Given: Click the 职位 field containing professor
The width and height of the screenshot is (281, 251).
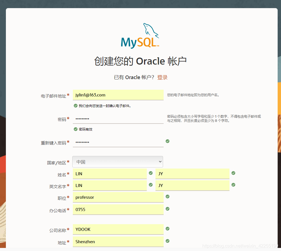Looking at the screenshot, I should point(118,197).
